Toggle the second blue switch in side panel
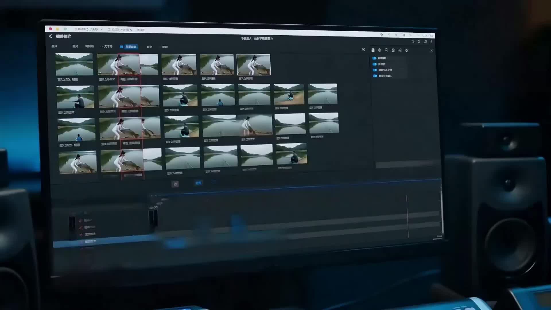This screenshot has height=310, width=551. tap(375, 64)
